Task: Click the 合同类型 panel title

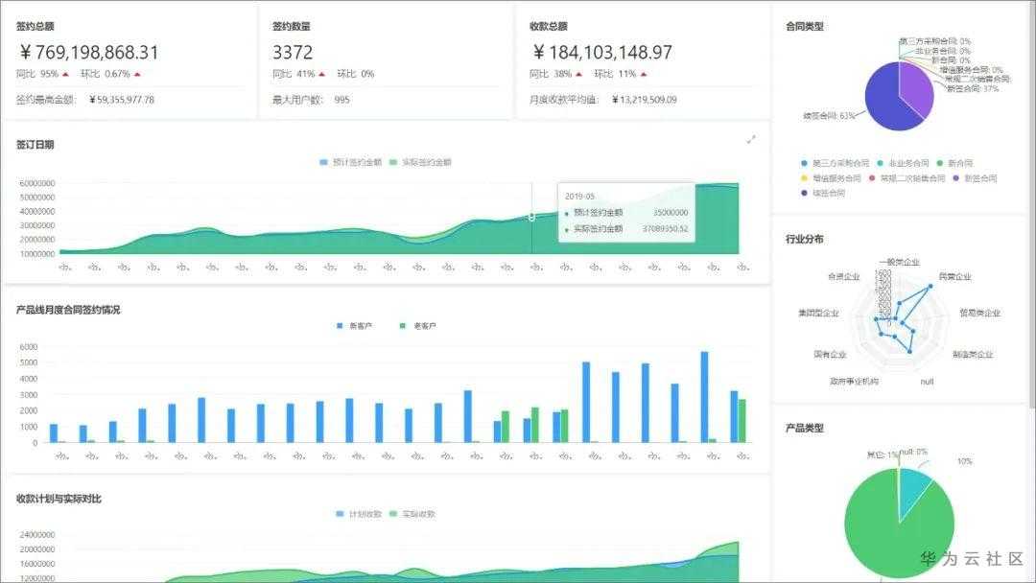Action: pyautogui.click(x=805, y=27)
